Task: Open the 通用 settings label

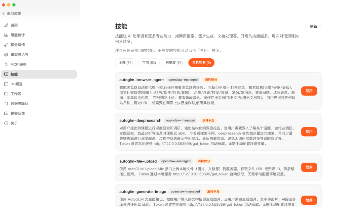Action: pyautogui.click(x=14, y=25)
